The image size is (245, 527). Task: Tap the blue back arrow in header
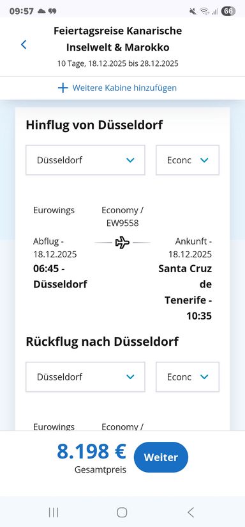[24, 44]
